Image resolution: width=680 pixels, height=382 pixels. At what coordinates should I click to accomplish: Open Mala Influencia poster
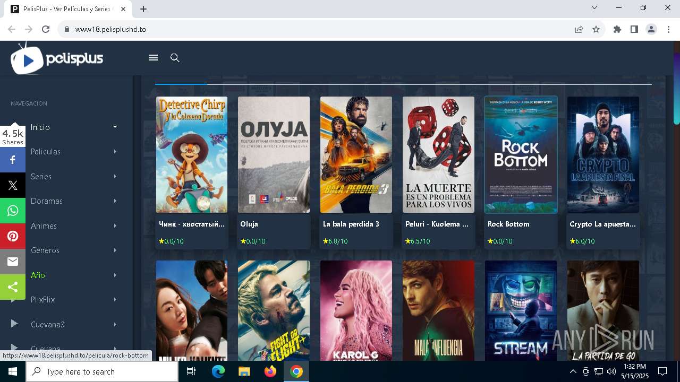[438, 310]
